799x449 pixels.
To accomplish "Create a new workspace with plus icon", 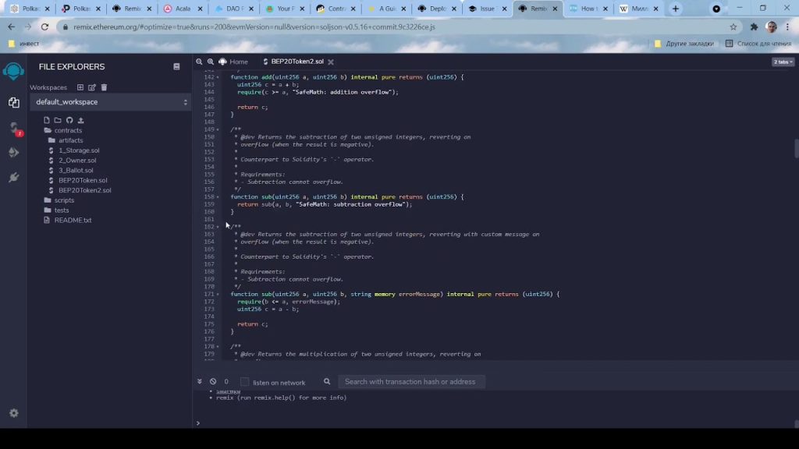I will (x=80, y=87).
